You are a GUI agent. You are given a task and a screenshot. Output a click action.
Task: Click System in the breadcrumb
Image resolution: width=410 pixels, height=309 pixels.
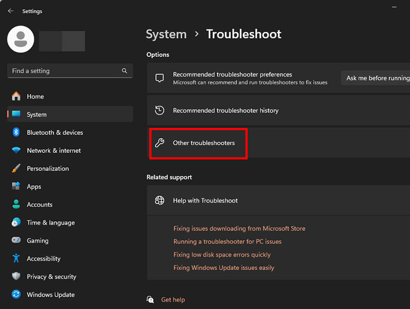click(166, 34)
